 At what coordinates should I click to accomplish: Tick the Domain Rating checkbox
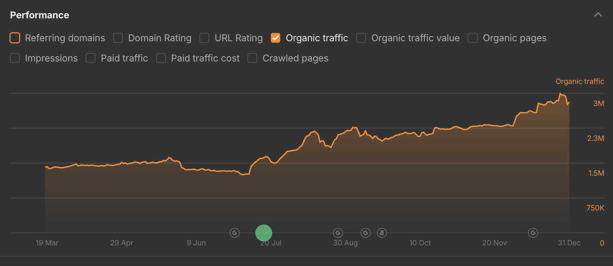tap(118, 38)
